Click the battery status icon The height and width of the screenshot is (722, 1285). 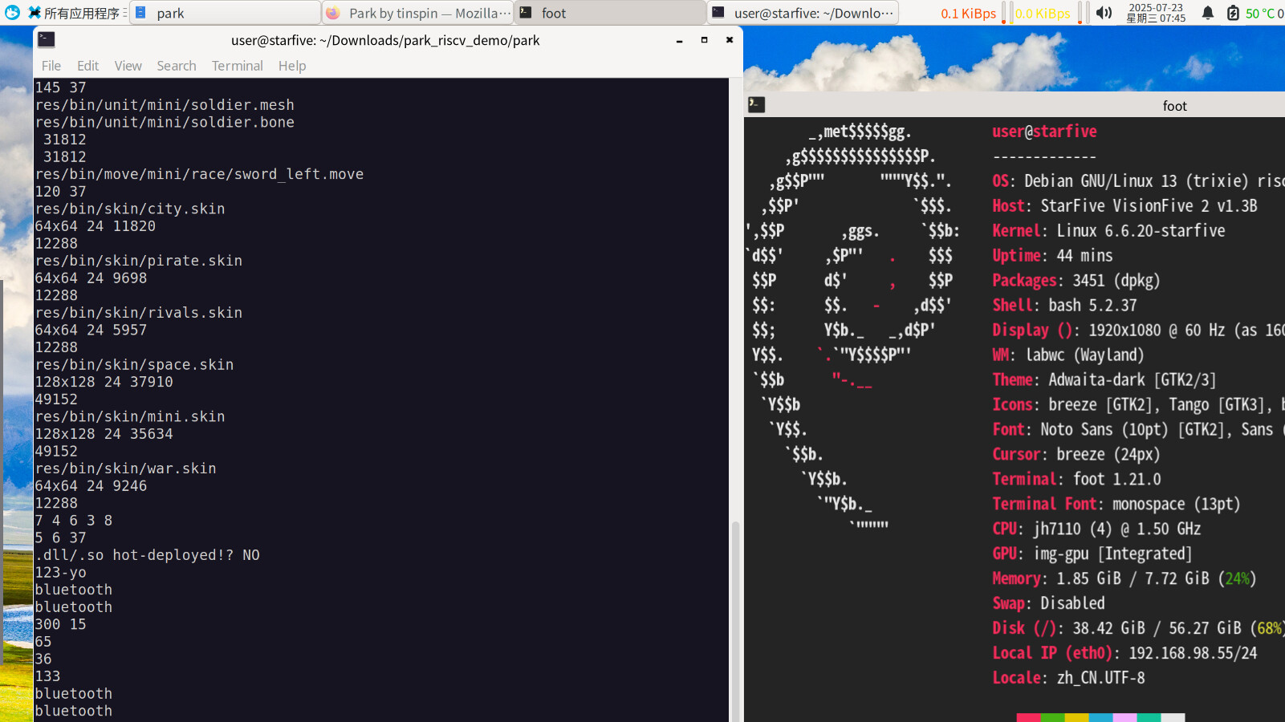click(x=1234, y=13)
